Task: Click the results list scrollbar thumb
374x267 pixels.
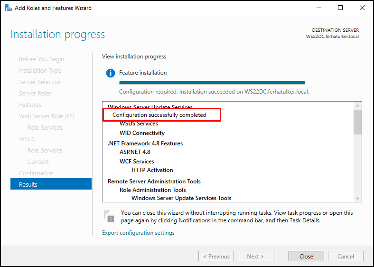Action: point(357,122)
